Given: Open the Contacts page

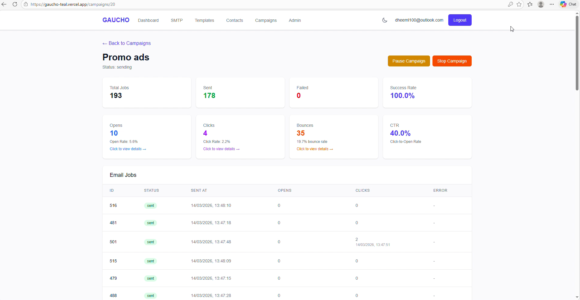Looking at the screenshot, I should coord(235,20).
